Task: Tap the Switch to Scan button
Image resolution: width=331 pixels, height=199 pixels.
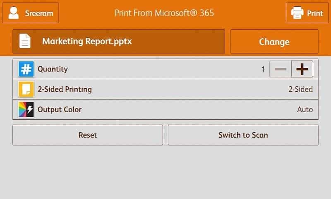Action: click(x=243, y=135)
